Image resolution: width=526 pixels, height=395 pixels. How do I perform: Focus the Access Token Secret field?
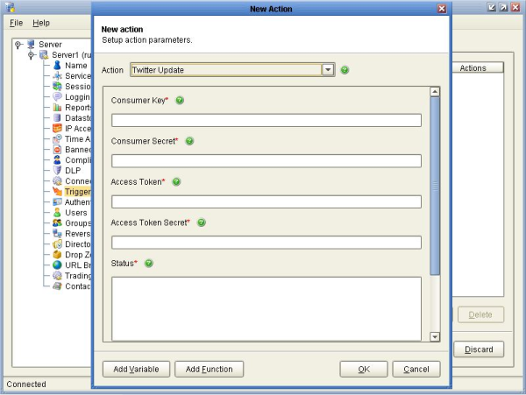(x=267, y=243)
